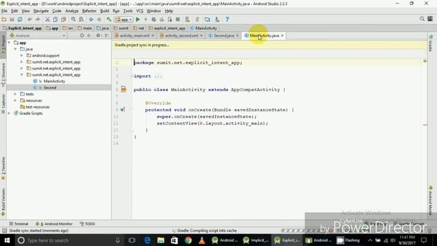Click the Cut scissors icon

pyautogui.click(x=47, y=20)
